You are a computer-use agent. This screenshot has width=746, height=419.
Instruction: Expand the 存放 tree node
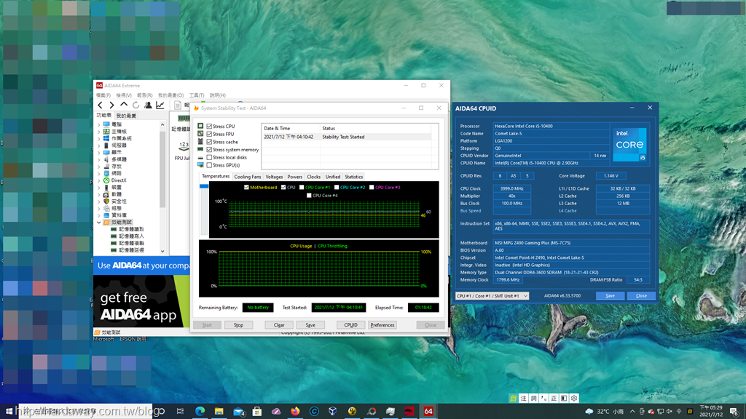[x=99, y=167]
